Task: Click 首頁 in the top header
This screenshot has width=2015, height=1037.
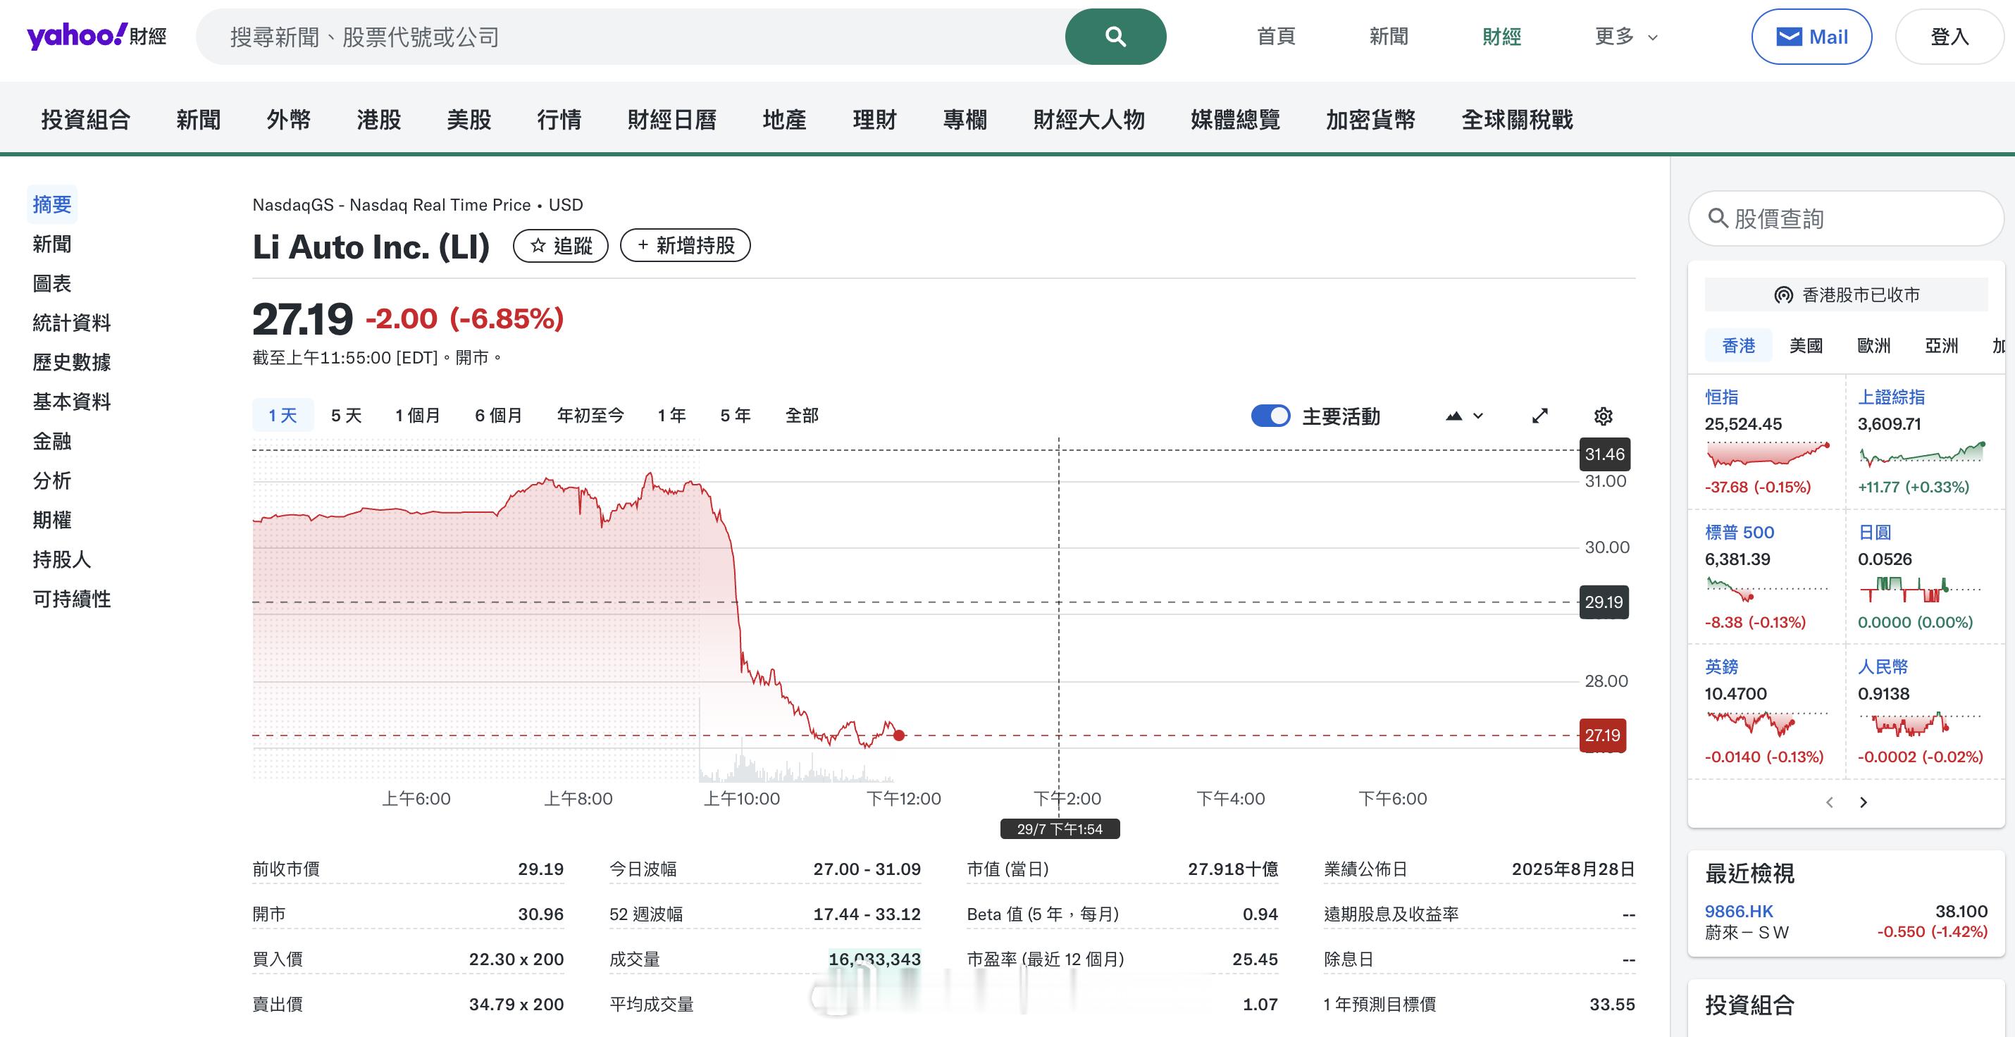Action: click(1277, 37)
